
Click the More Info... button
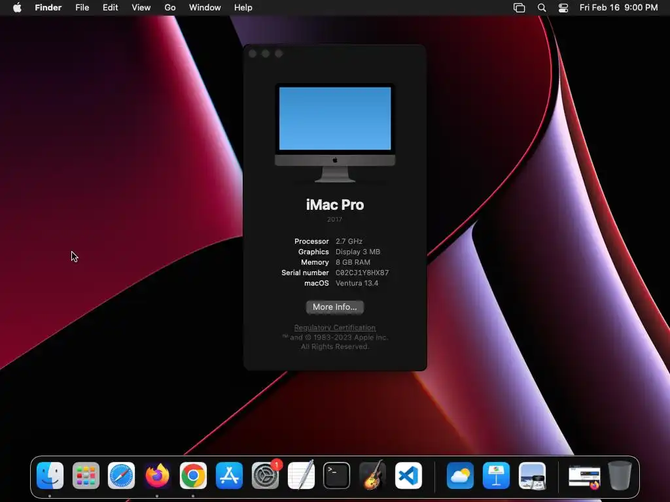coord(334,307)
